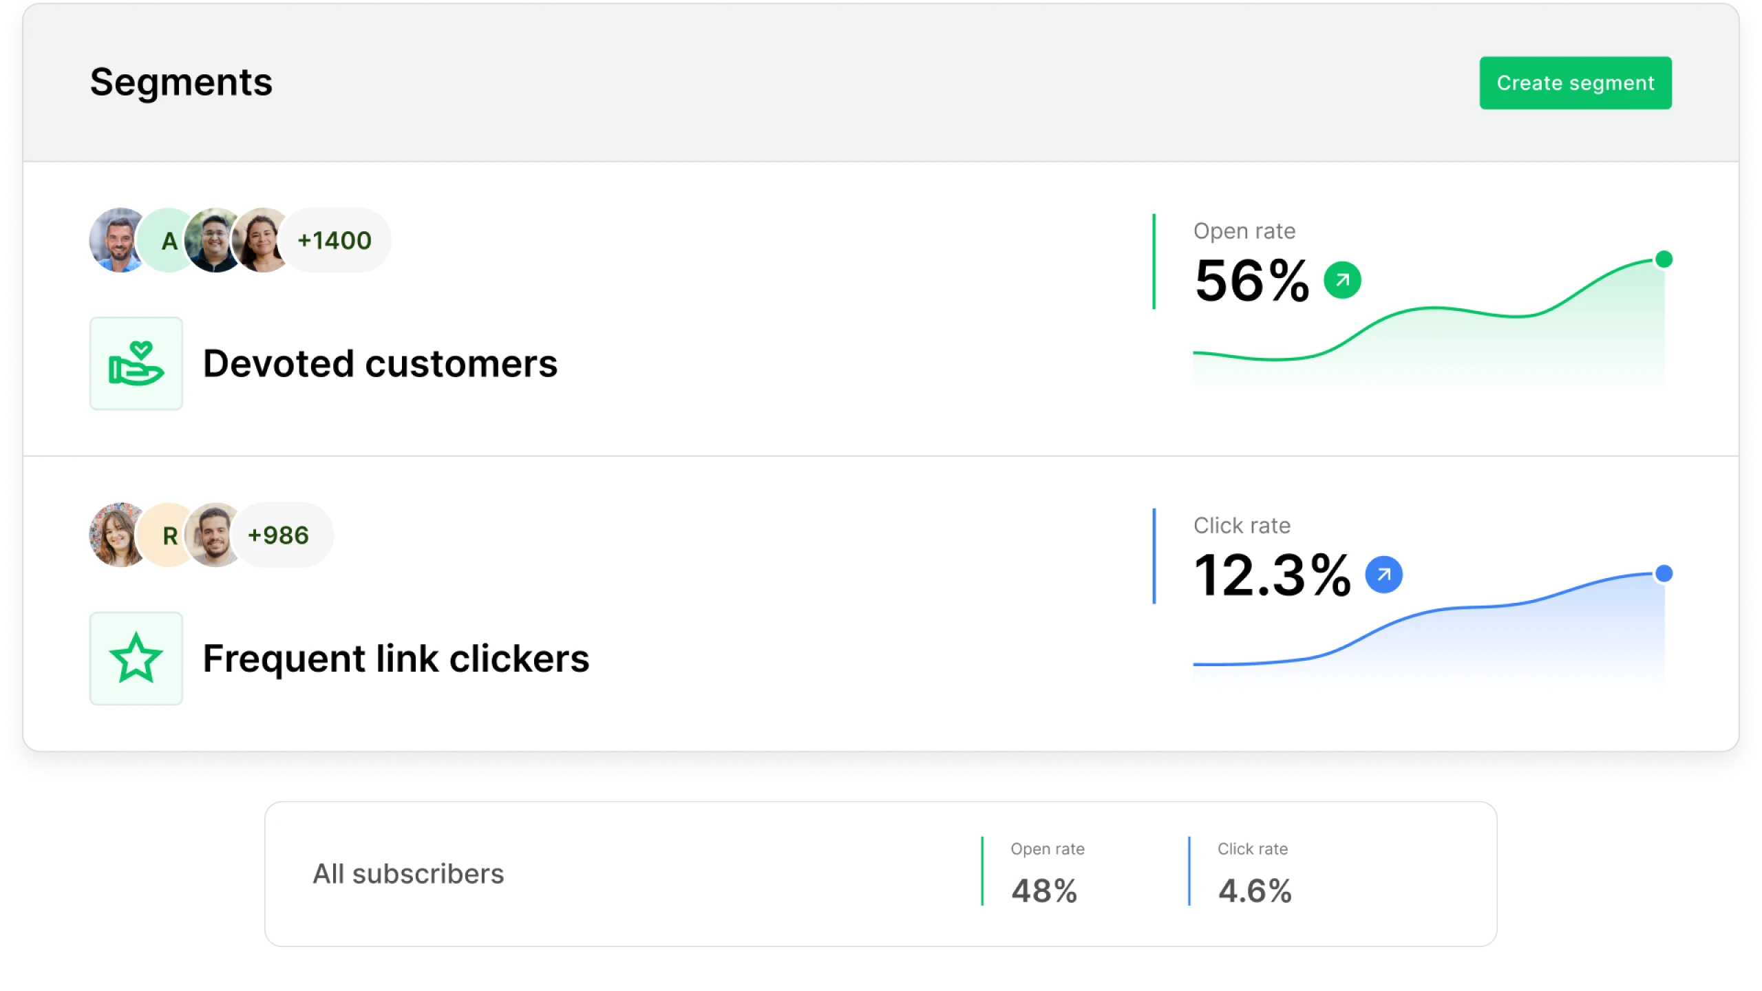Click the heart-in-hand Devoted customers icon
The height and width of the screenshot is (991, 1762).
136,363
